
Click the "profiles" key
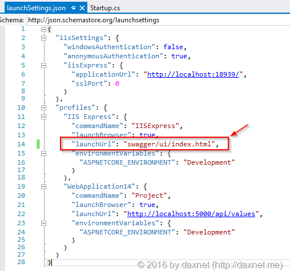[x=75, y=107]
